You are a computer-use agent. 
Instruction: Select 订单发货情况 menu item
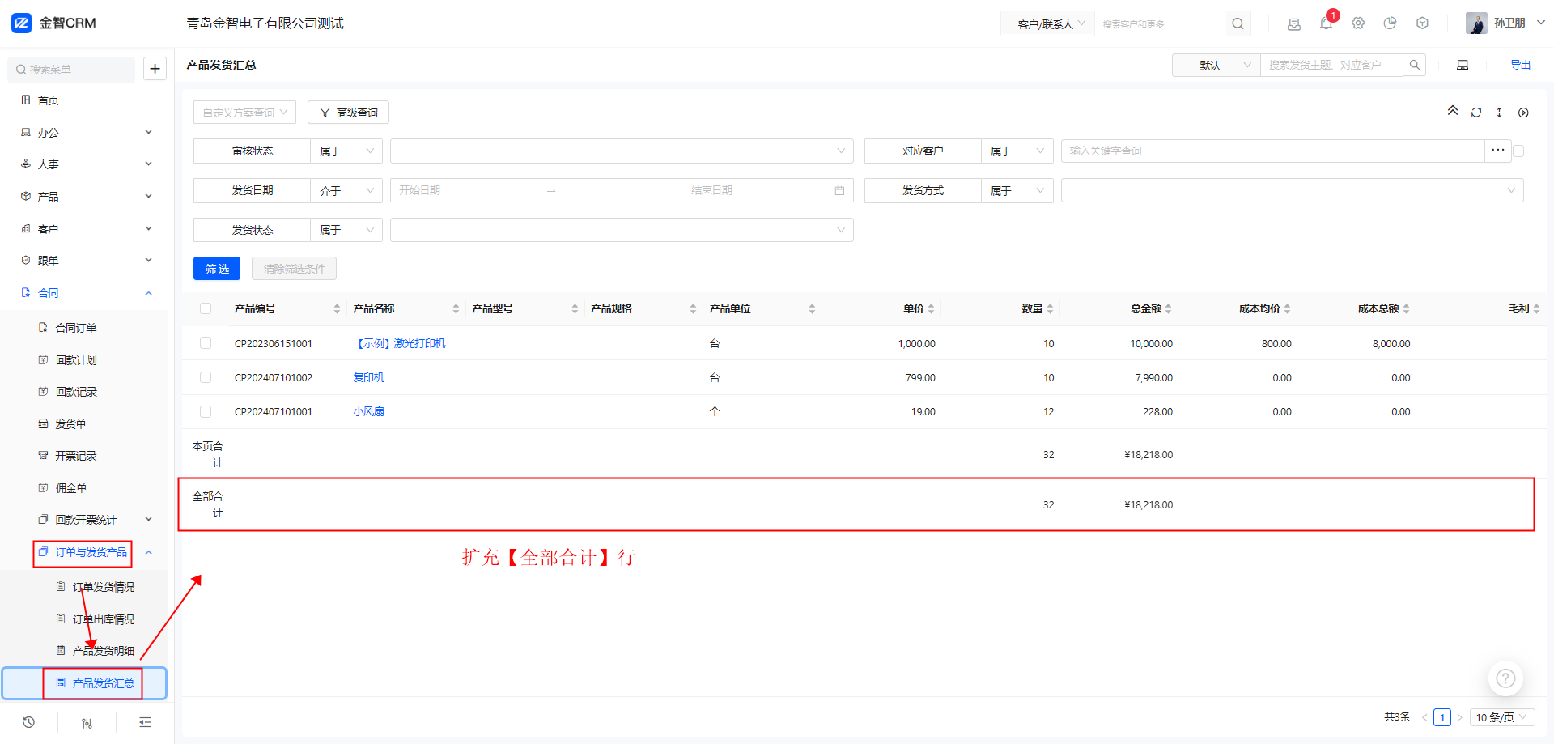(103, 587)
